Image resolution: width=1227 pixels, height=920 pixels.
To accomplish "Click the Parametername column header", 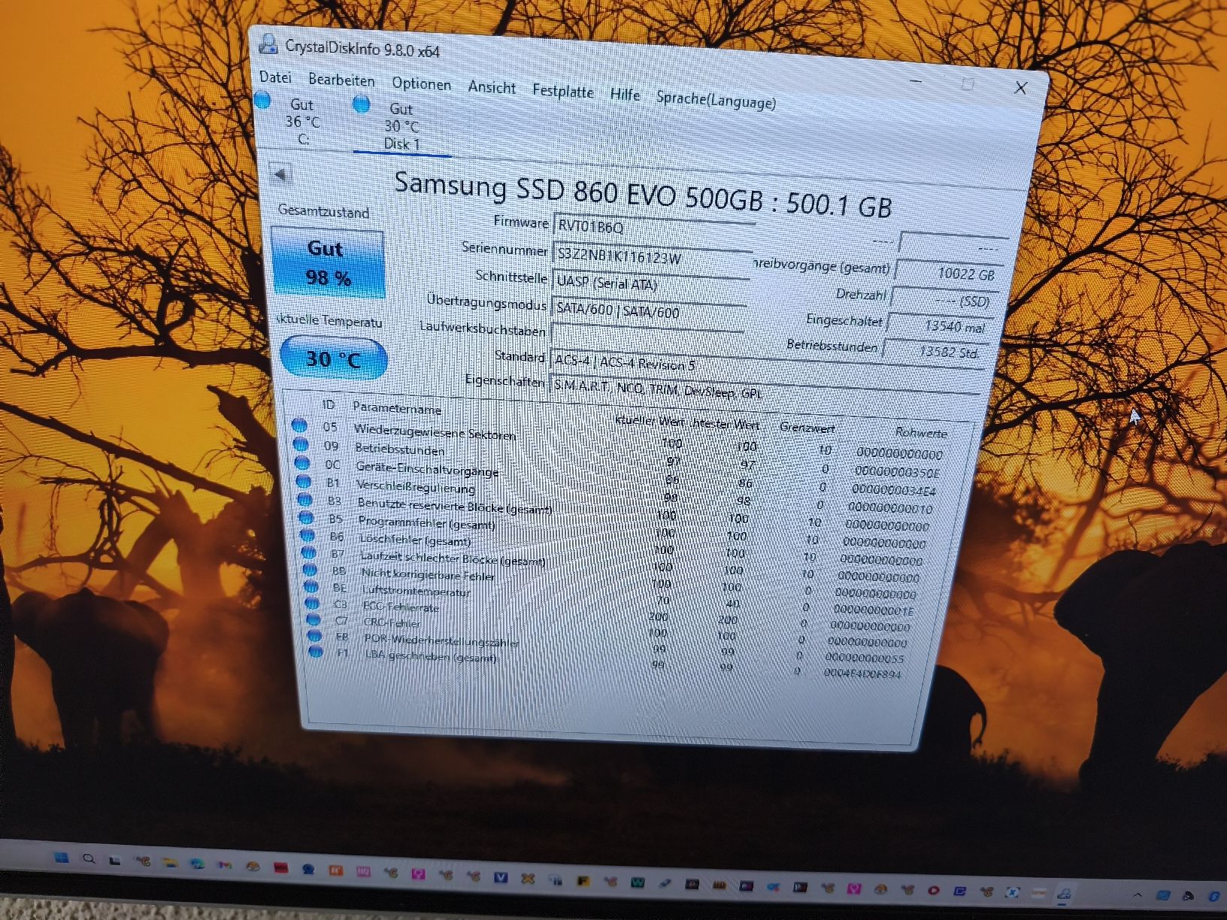I will point(397,408).
